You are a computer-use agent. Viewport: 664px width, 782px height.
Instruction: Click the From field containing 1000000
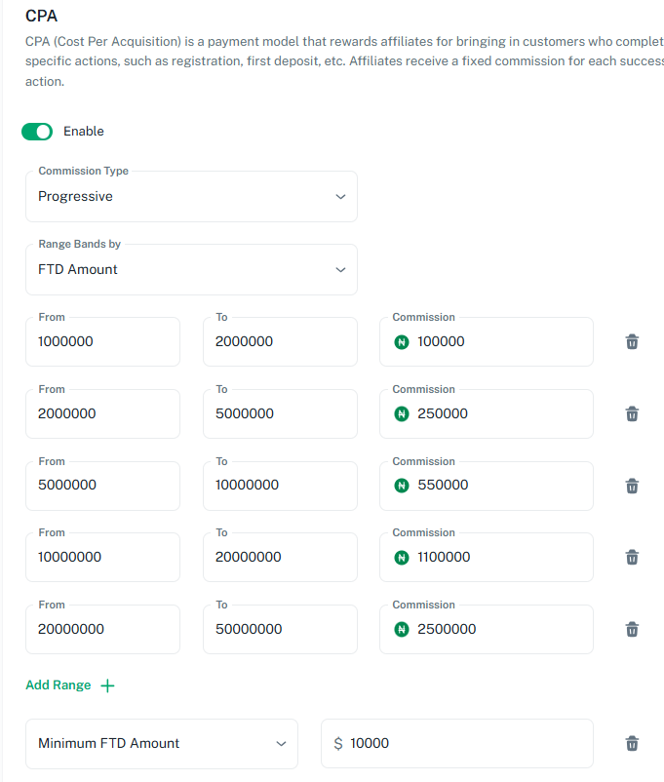(102, 342)
